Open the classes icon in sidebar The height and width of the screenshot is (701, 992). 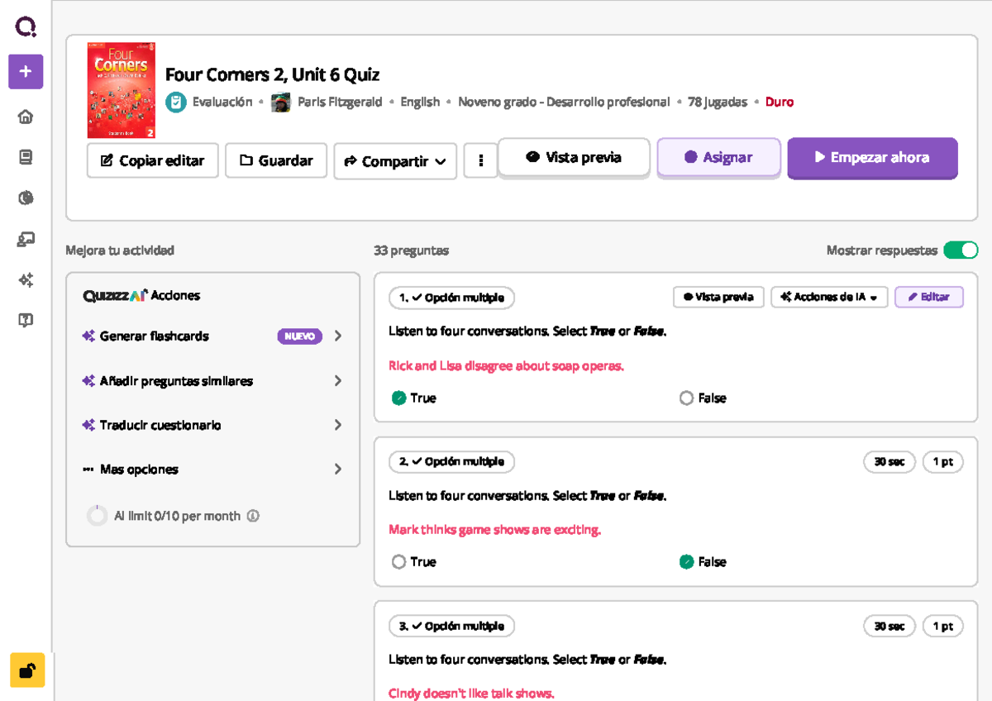pos(26,240)
